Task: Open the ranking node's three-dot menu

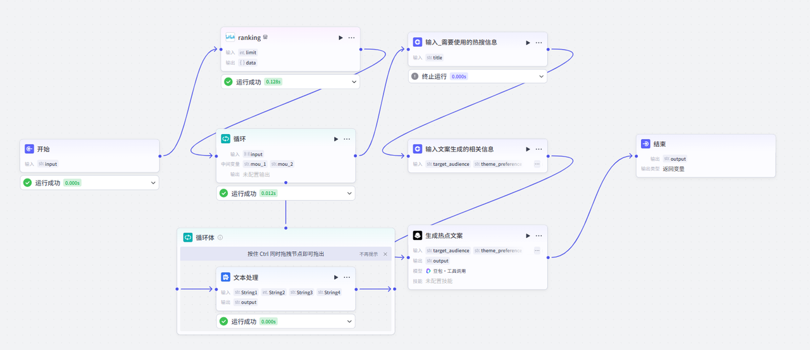Action: [x=351, y=38]
